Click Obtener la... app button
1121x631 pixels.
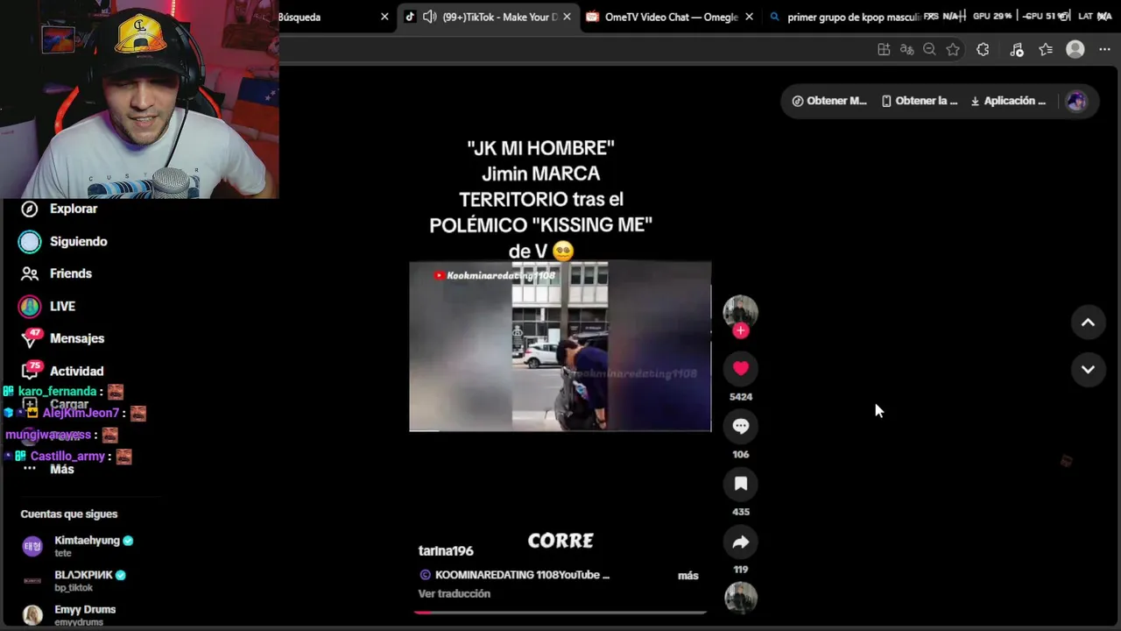[x=920, y=101]
